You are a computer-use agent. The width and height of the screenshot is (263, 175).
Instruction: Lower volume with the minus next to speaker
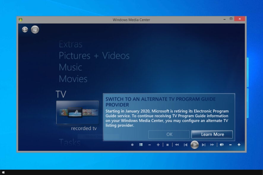coord(230,145)
